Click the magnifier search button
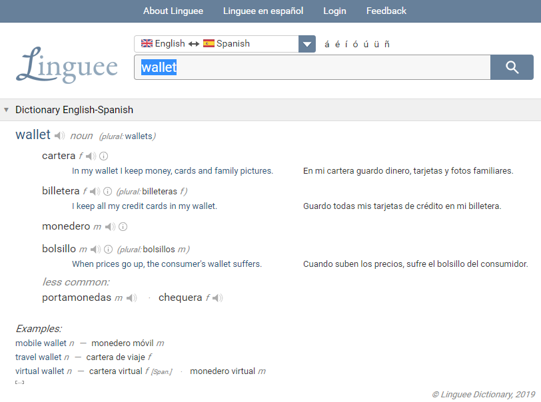The height and width of the screenshot is (402, 541). pos(512,67)
